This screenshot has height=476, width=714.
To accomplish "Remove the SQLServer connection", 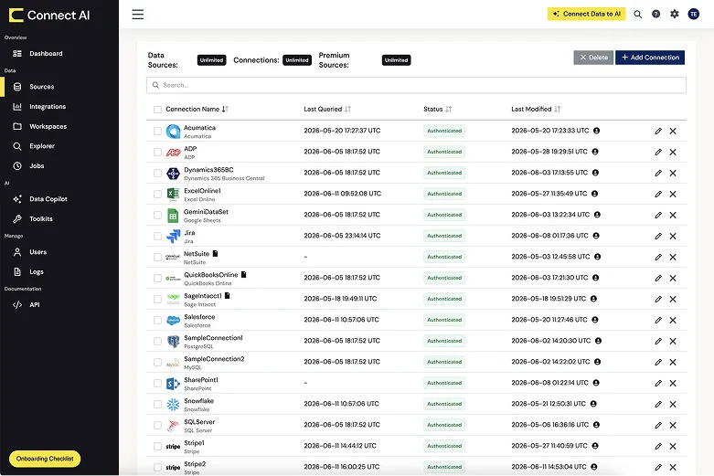I will click(x=673, y=425).
